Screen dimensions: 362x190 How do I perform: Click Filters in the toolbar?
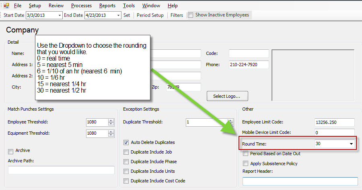[177, 15]
